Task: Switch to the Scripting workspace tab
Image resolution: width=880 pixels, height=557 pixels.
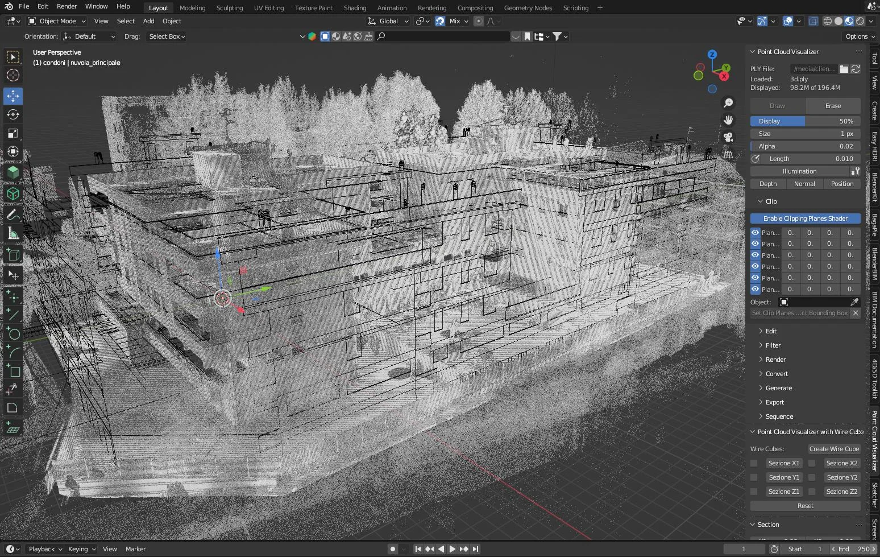Action: [x=575, y=7]
